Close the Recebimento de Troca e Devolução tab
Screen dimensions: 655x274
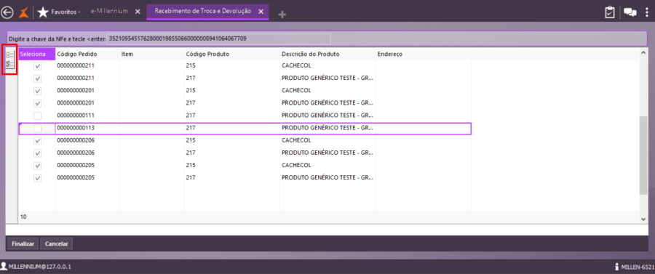[261, 12]
